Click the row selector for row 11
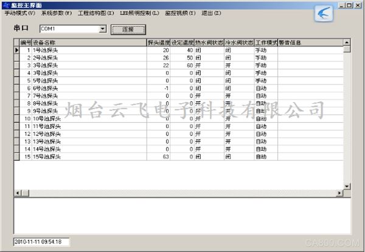The width and height of the screenshot is (365, 252). pyautogui.click(x=16, y=126)
